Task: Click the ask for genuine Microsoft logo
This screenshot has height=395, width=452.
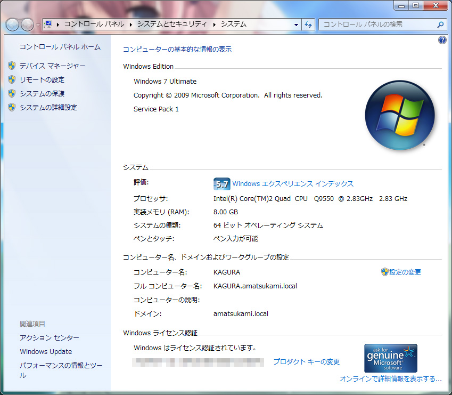Action: 390,358
